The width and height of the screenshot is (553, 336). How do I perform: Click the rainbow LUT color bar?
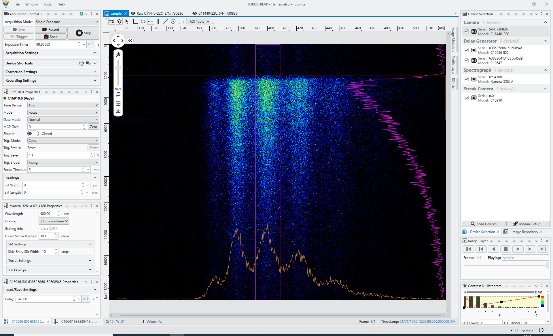coord(543,302)
